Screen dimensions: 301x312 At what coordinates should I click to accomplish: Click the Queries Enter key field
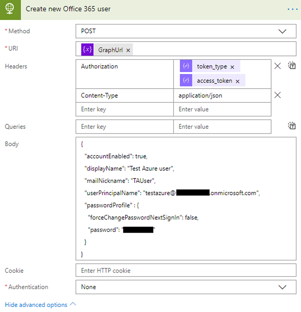click(124, 126)
